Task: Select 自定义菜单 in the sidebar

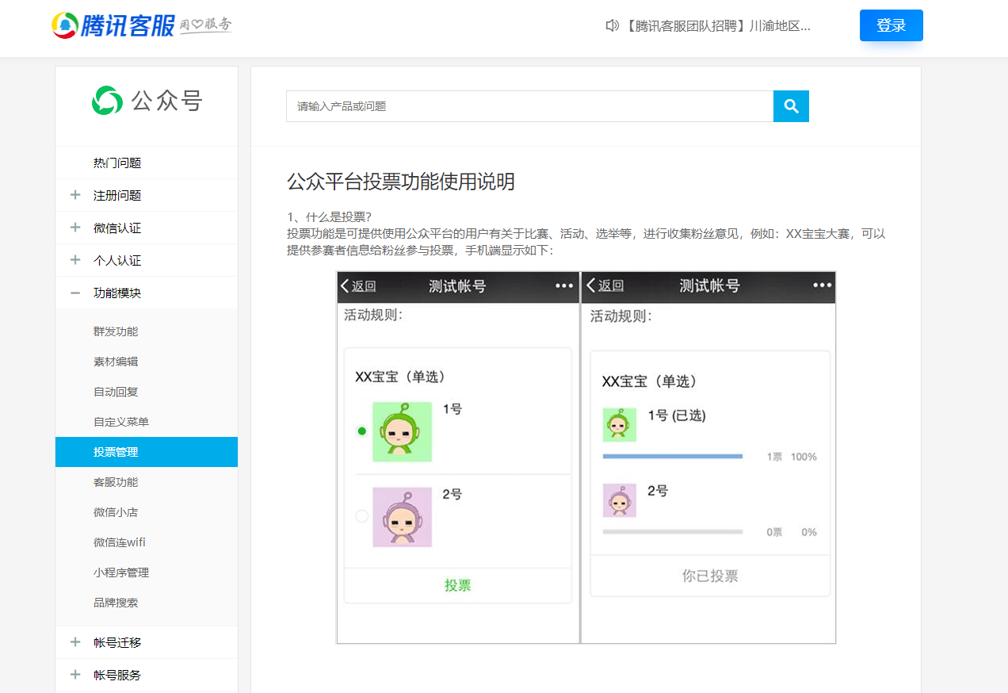Action: click(x=121, y=422)
